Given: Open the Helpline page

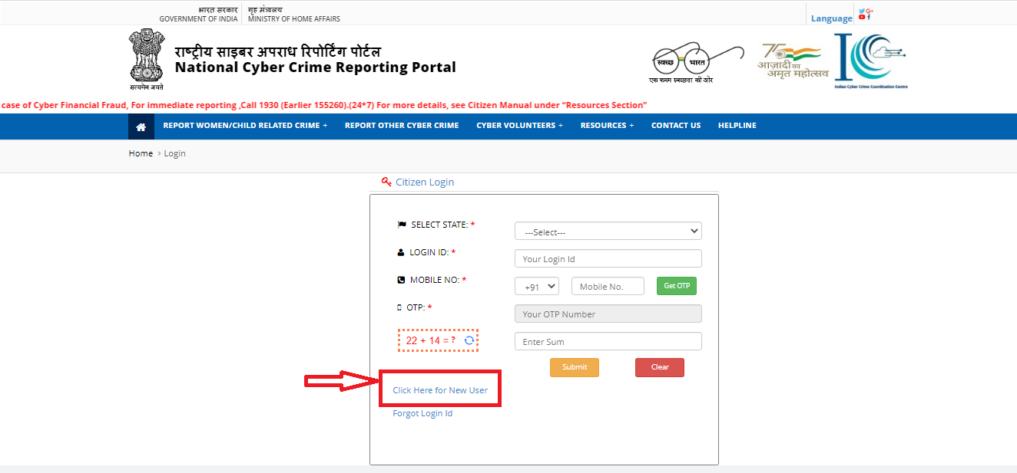Looking at the screenshot, I should [x=737, y=126].
